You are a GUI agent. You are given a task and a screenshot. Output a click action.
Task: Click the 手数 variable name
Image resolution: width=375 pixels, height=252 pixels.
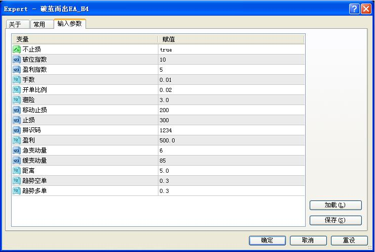point(29,80)
